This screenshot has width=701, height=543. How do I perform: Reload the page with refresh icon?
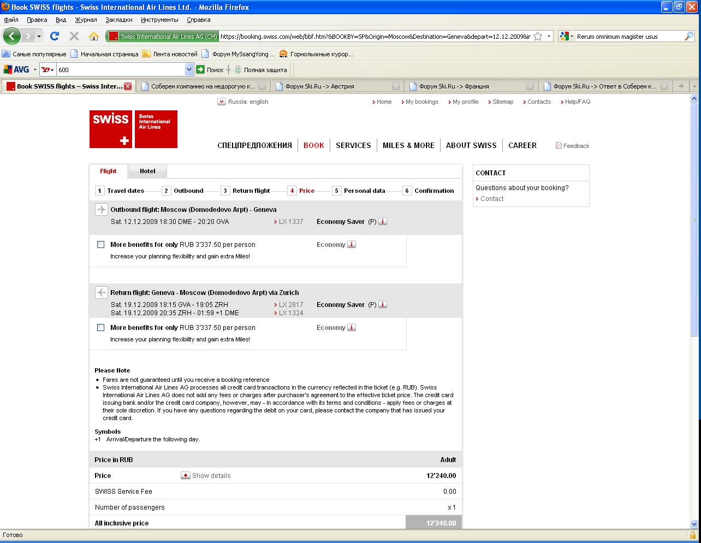[x=54, y=36]
